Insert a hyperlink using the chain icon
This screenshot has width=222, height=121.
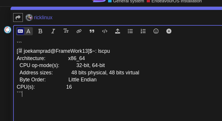tap(79, 31)
